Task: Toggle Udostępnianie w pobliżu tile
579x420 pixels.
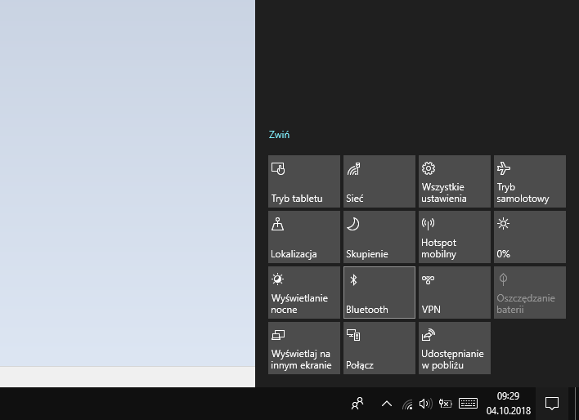Action: coord(454,348)
